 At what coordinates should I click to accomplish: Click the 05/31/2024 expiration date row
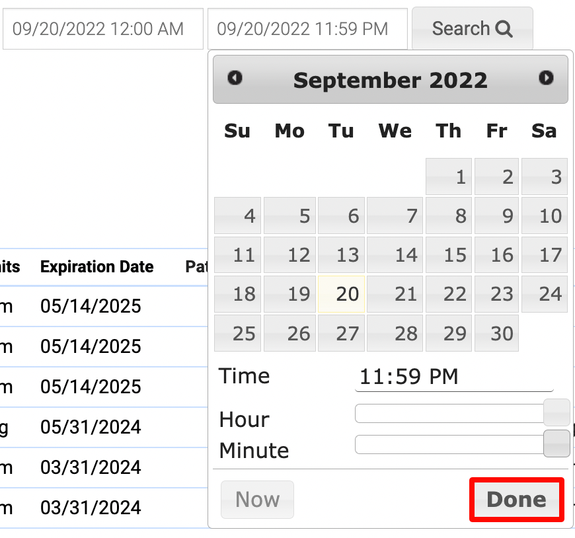click(91, 427)
